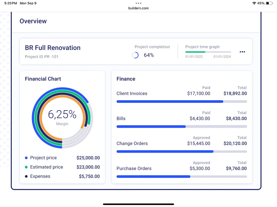
Task: Click the project completion circular progress icon
Action: (135, 55)
